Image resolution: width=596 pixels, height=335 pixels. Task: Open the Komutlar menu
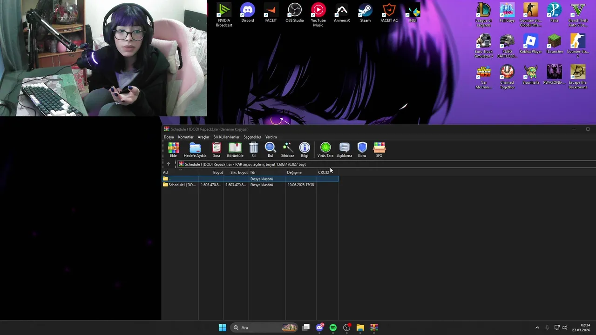(x=186, y=137)
